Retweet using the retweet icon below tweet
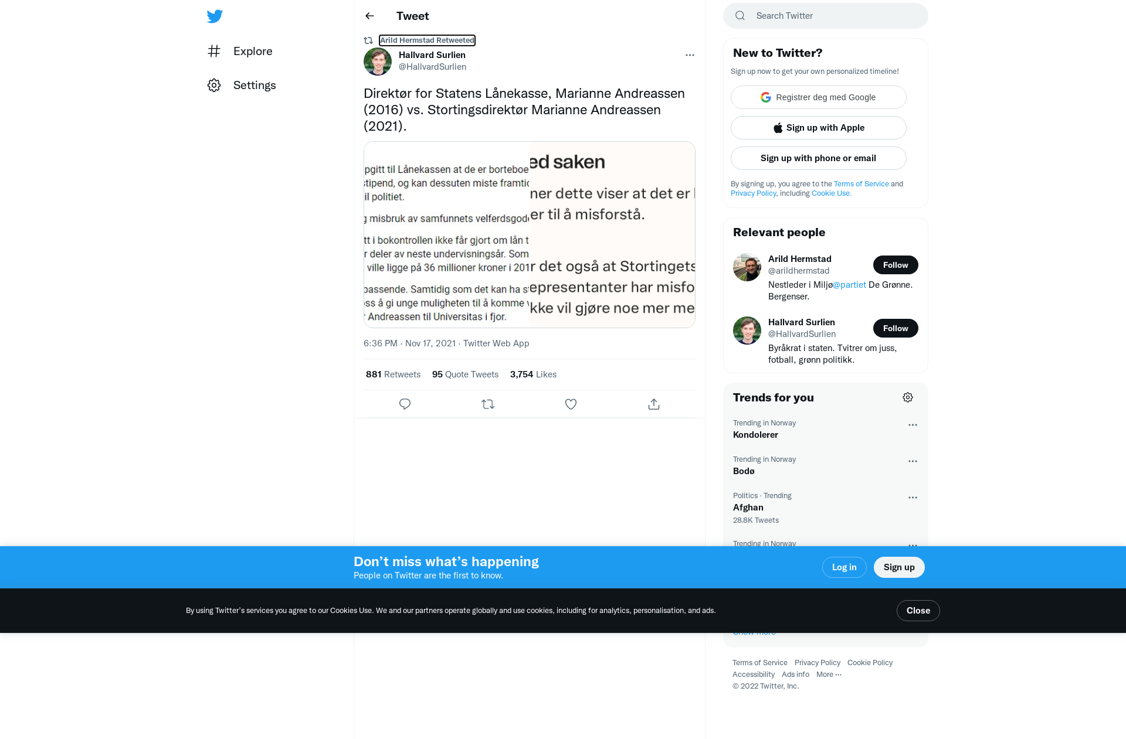This screenshot has width=1126, height=739. [x=488, y=404]
